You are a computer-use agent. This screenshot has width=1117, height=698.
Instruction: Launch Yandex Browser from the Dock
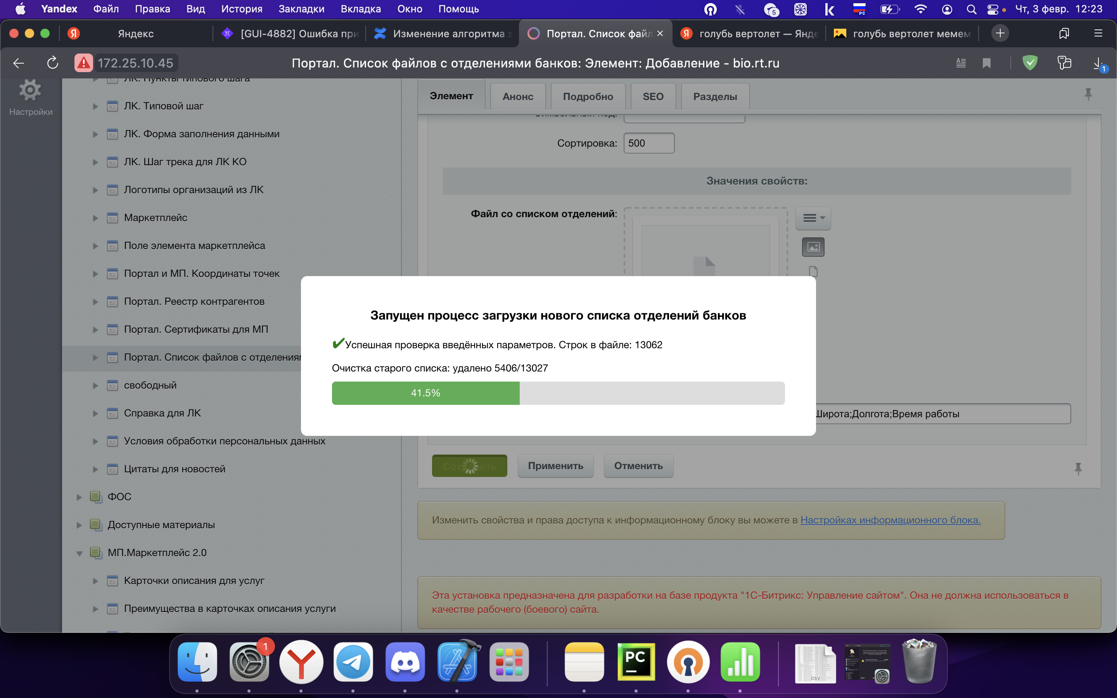[x=301, y=662]
